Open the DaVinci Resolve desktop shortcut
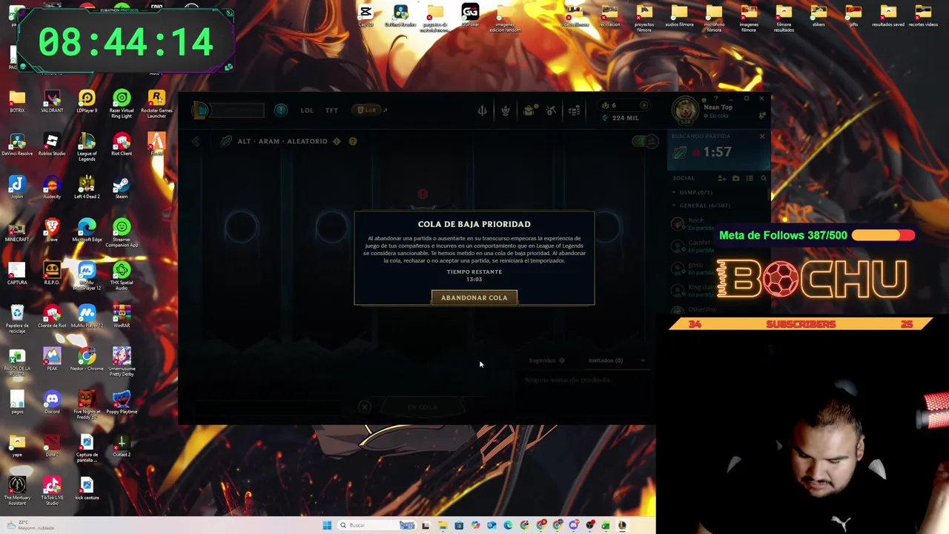The image size is (949, 534). 17,145
